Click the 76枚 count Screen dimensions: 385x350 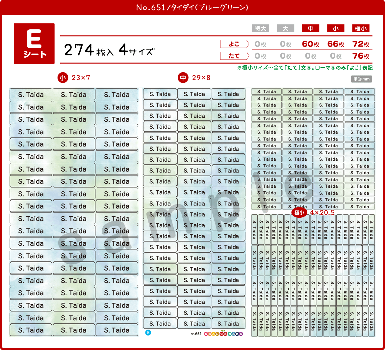click(x=361, y=56)
